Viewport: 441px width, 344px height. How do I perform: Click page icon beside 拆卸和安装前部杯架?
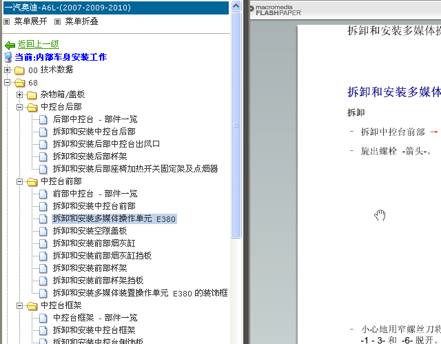pyautogui.click(x=43, y=268)
